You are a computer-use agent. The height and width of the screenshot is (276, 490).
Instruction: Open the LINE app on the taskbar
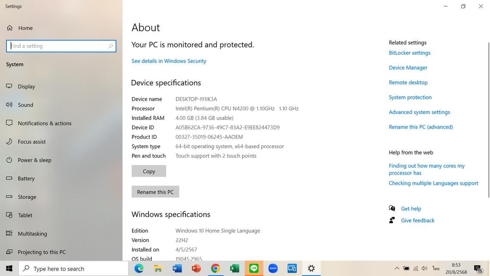(254, 269)
